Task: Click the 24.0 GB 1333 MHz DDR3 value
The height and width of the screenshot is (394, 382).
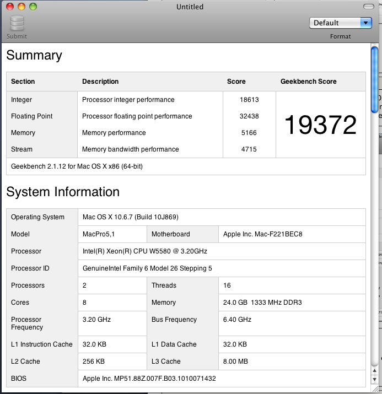Action: (x=262, y=303)
